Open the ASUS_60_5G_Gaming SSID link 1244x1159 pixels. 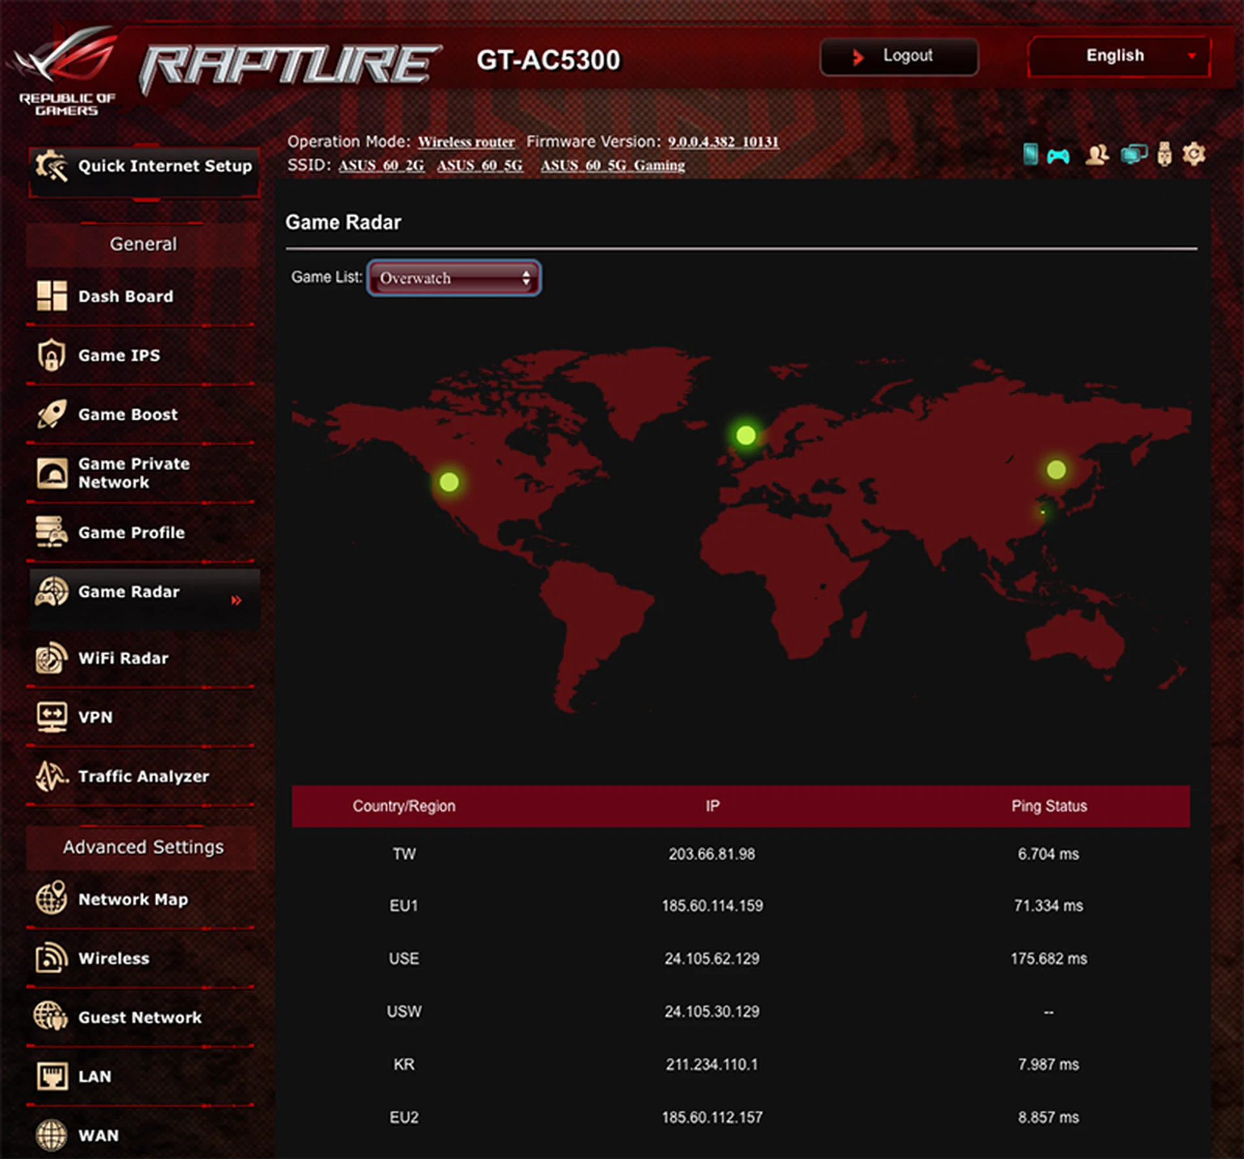click(x=612, y=166)
